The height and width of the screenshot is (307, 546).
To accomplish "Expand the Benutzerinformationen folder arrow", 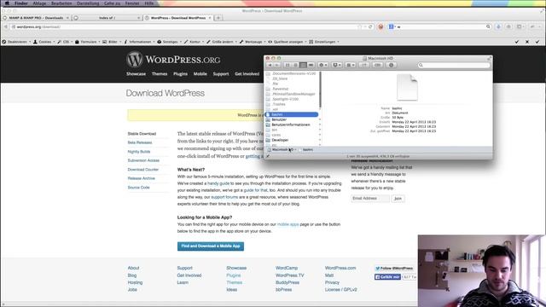I will pos(320,125).
